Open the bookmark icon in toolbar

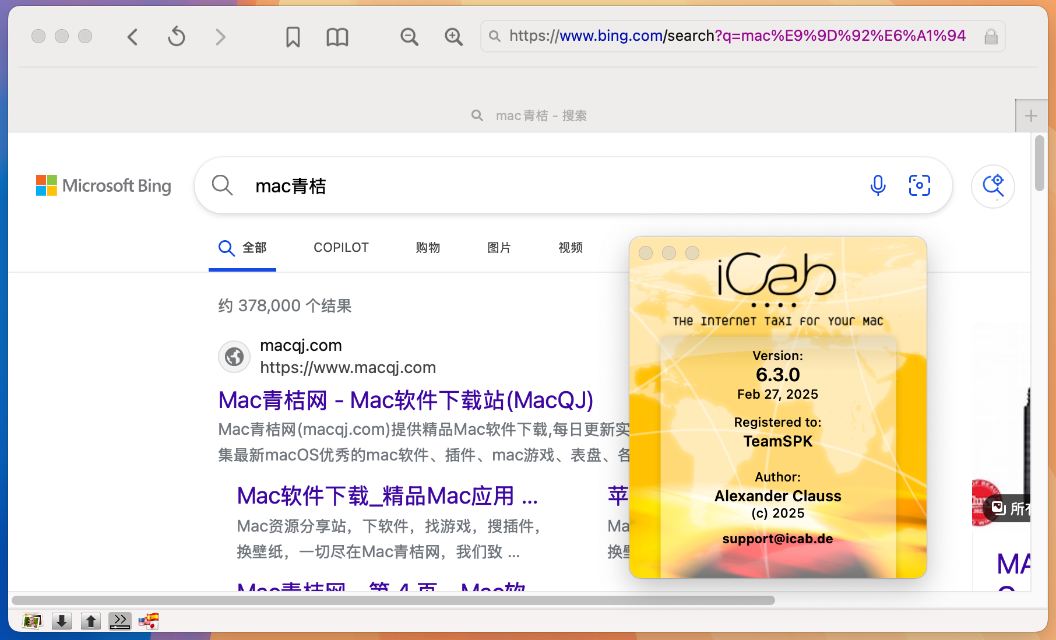293,37
